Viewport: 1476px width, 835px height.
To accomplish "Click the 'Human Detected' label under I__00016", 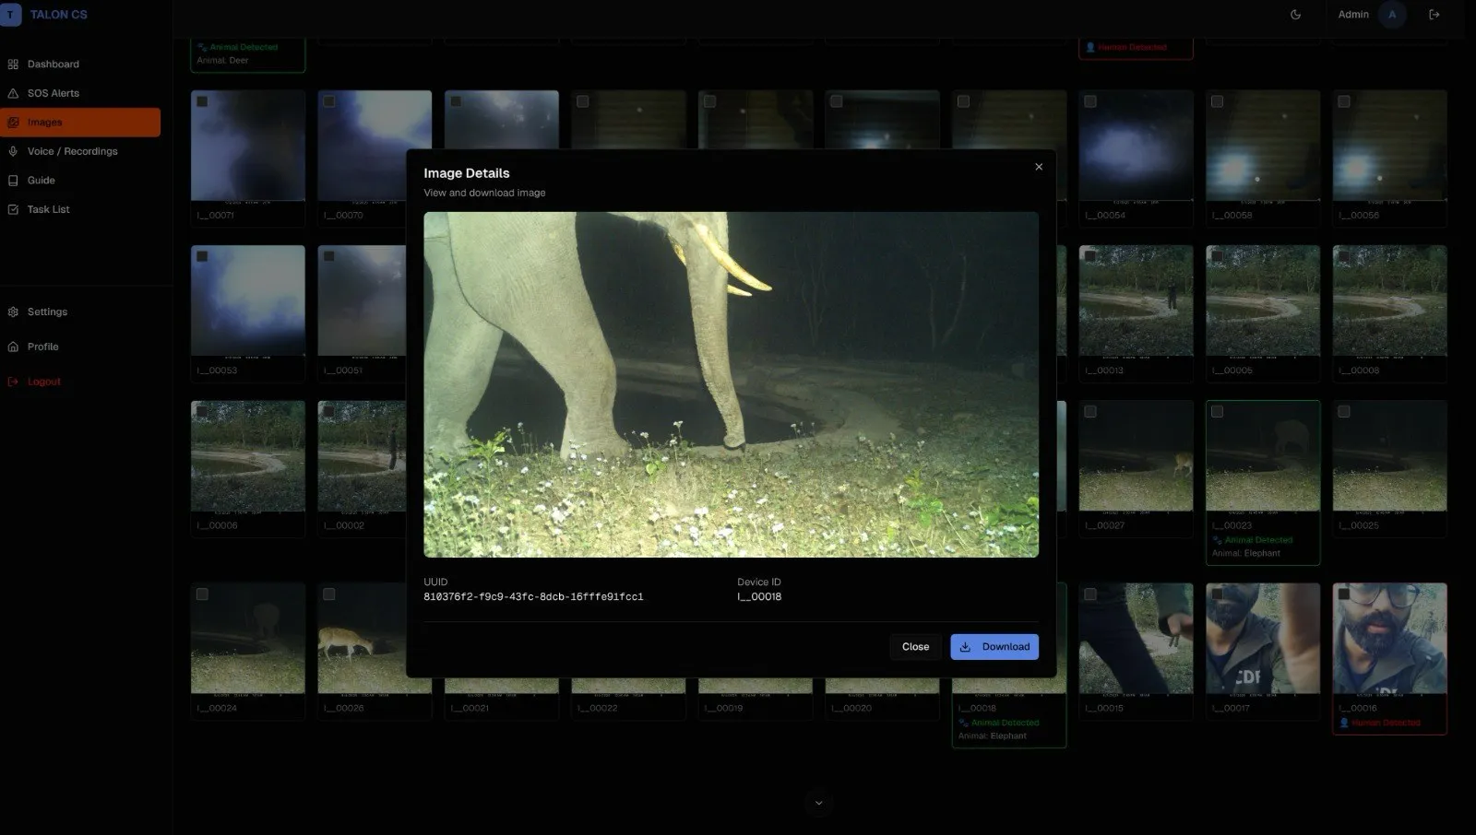I will coord(1386,723).
